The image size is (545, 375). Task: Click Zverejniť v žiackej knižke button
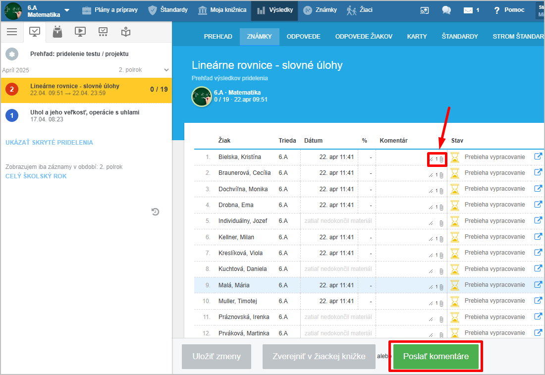pos(319,357)
